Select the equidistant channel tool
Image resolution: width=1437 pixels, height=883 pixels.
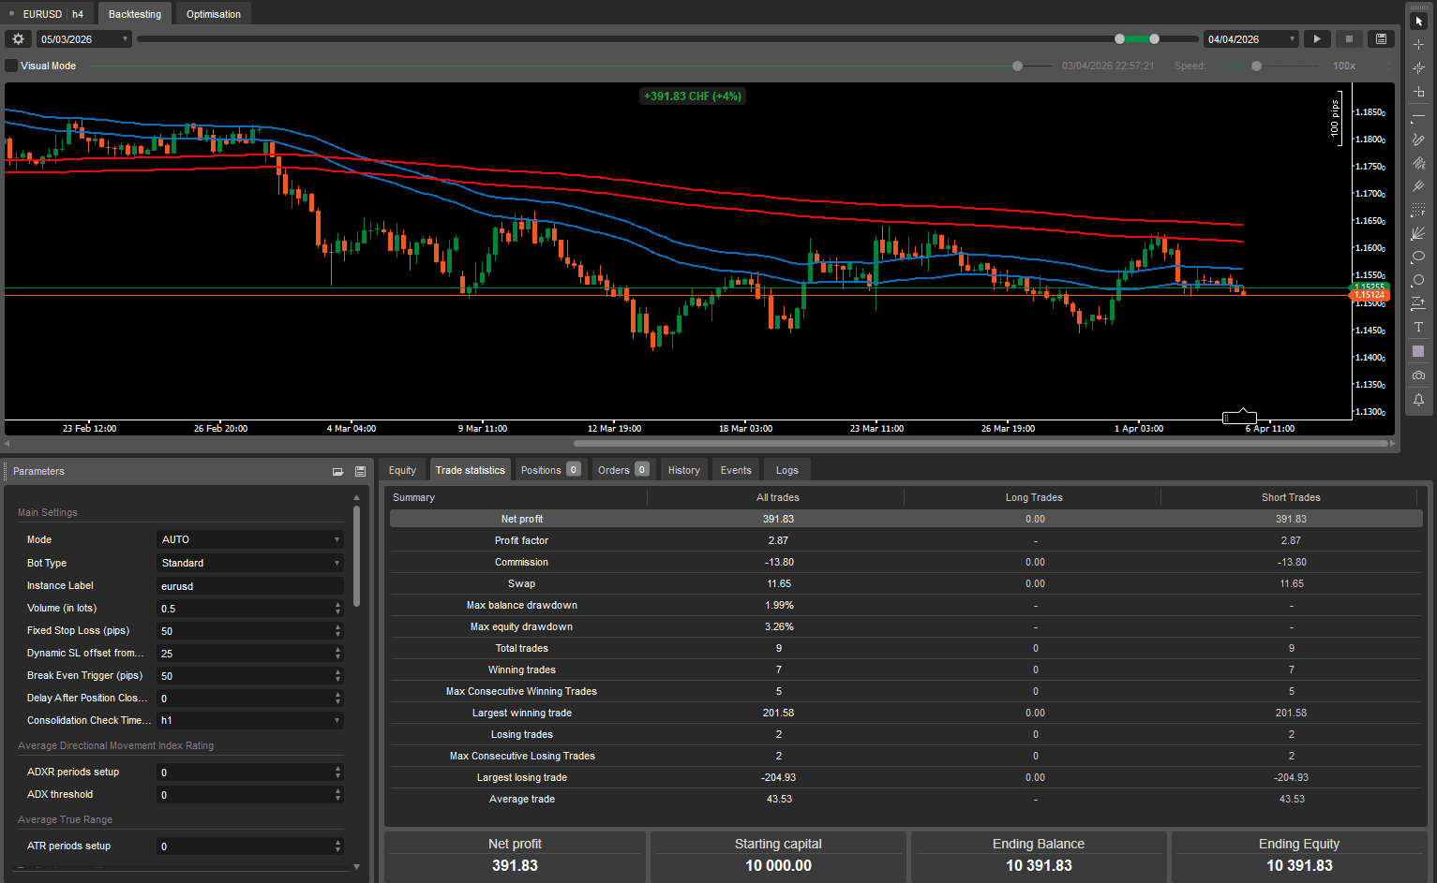click(x=1418, y=163)
